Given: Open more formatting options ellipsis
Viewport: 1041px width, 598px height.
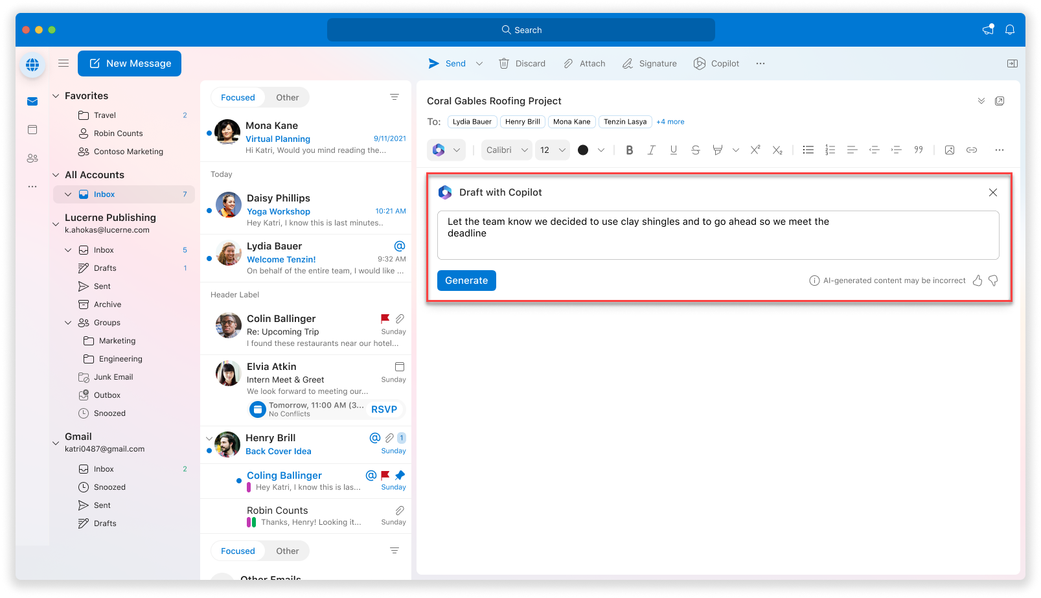Looking at the screenshot, I should pyautogui.click(x=1000, y=150).
